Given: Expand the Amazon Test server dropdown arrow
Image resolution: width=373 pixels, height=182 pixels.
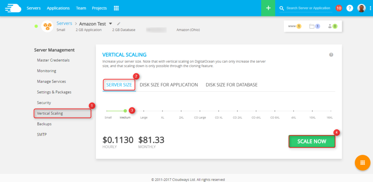Looking at the screenshot, I should [110, 24].
